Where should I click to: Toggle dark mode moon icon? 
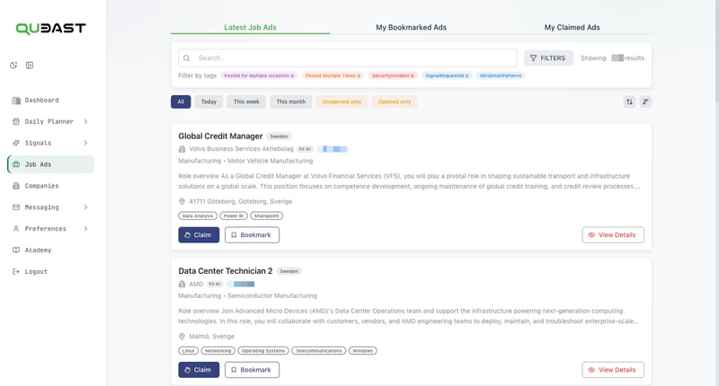13,65
